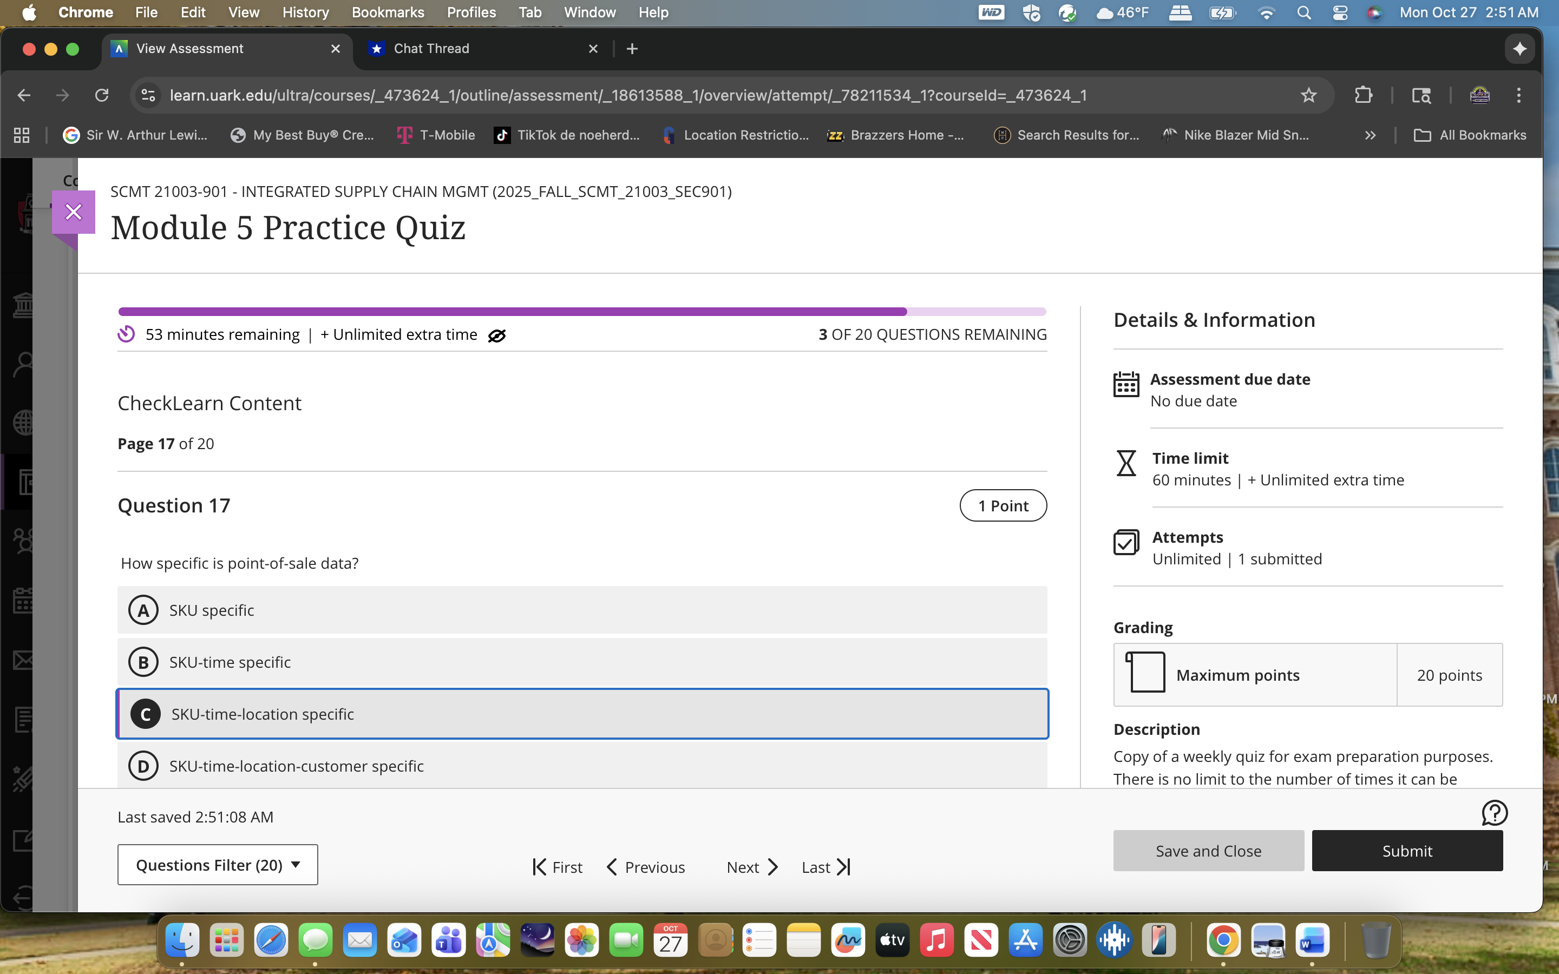Expand the Questions Filter (20) dropdown
1559x974 pixels.
(218, 865)
